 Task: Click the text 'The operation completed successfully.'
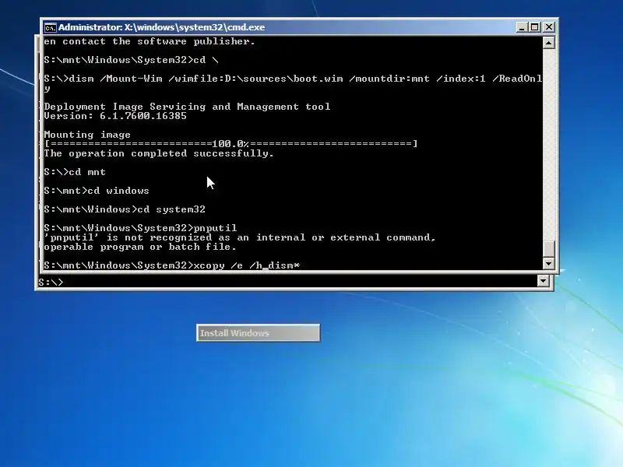pyautogui.click(x=159, y=153)
